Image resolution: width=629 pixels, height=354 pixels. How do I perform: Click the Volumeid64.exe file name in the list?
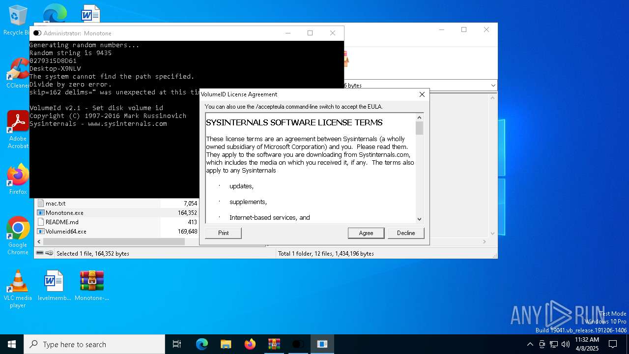click(66, 231)
